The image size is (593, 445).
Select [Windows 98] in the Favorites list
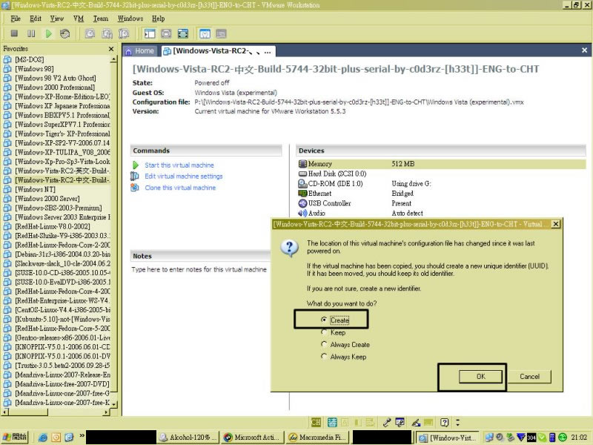coord(34,68)
